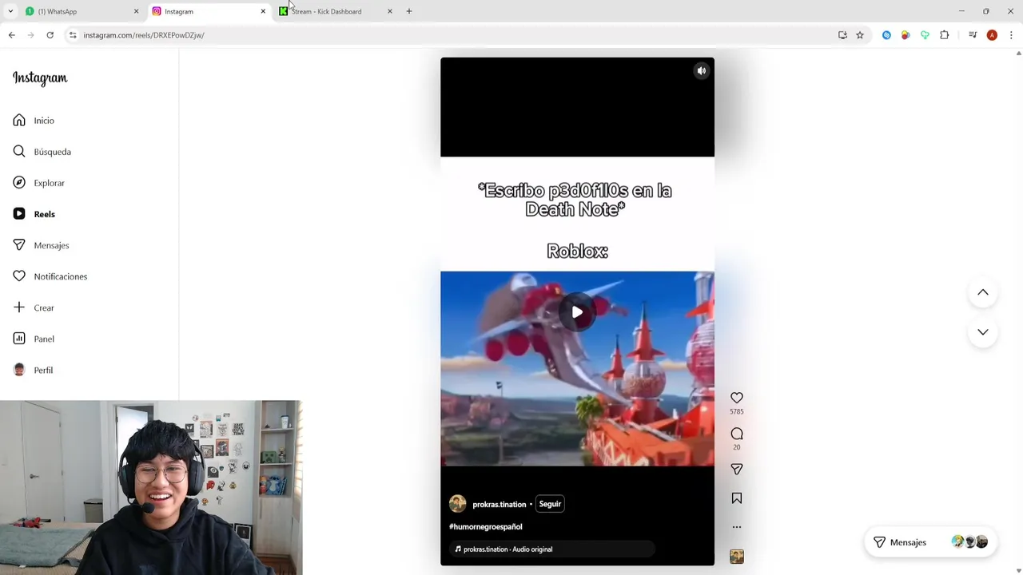Open prokras.tination Audio original link

point(508,549)
